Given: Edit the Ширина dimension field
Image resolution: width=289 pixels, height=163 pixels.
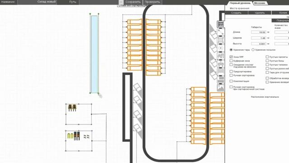Looking at the screenshot, I should pos(258,38).
